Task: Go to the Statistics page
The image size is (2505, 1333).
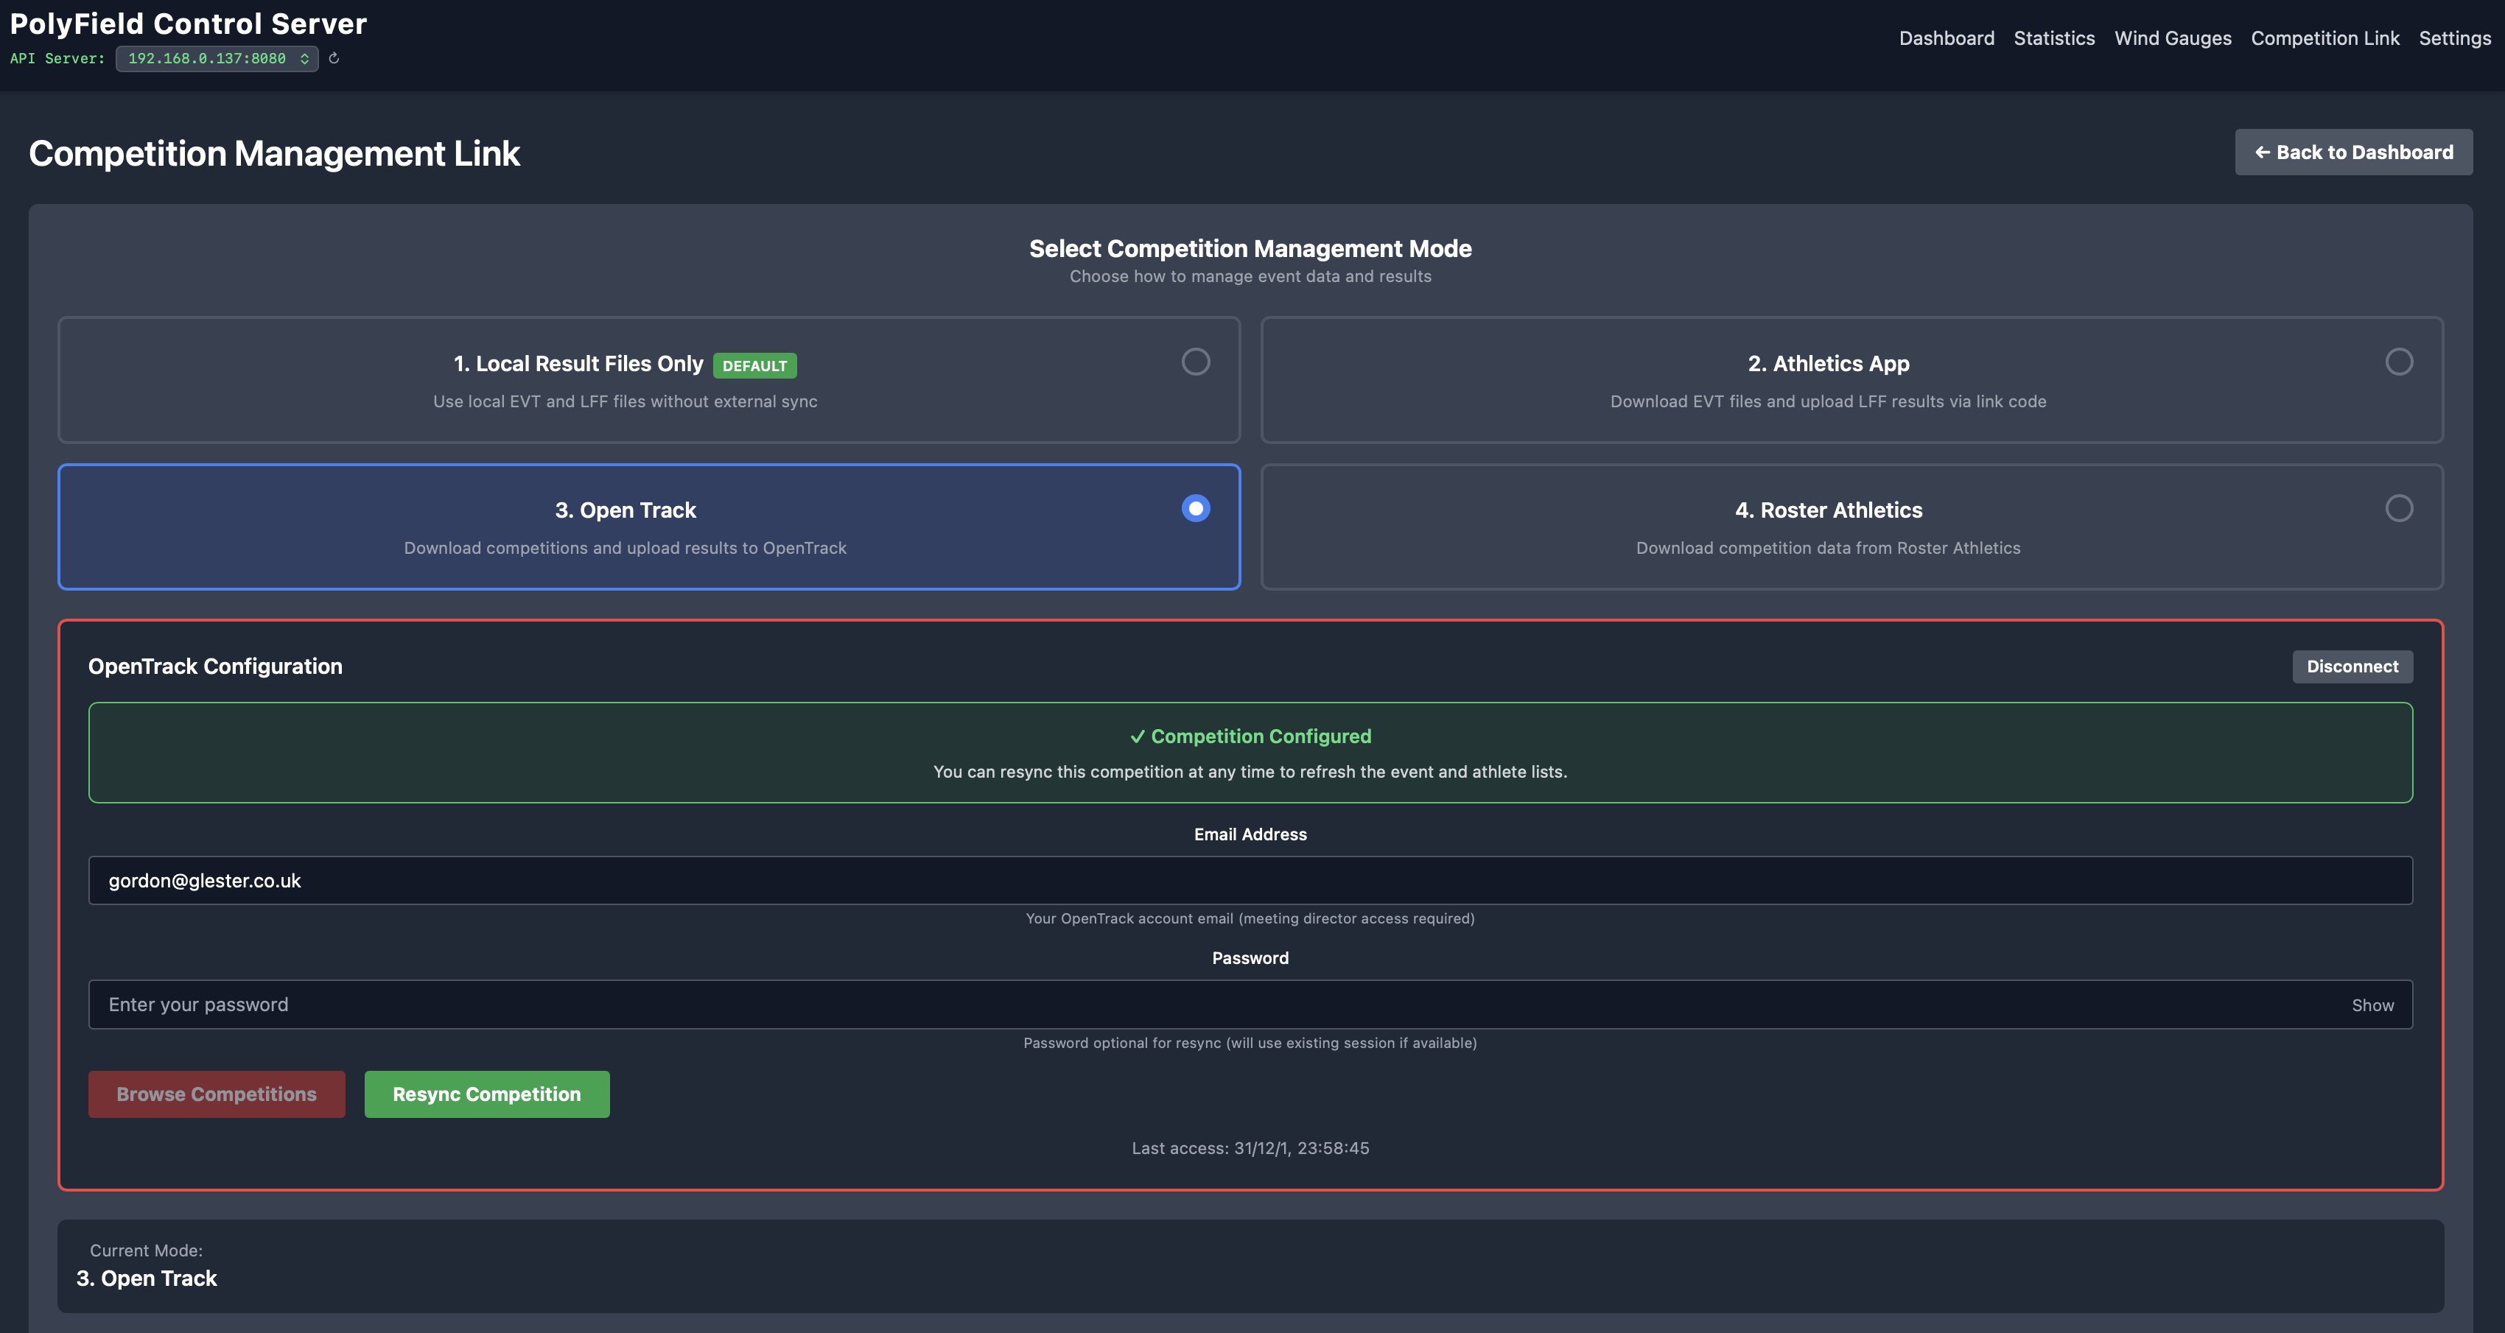Action: tap(2054, 38)
